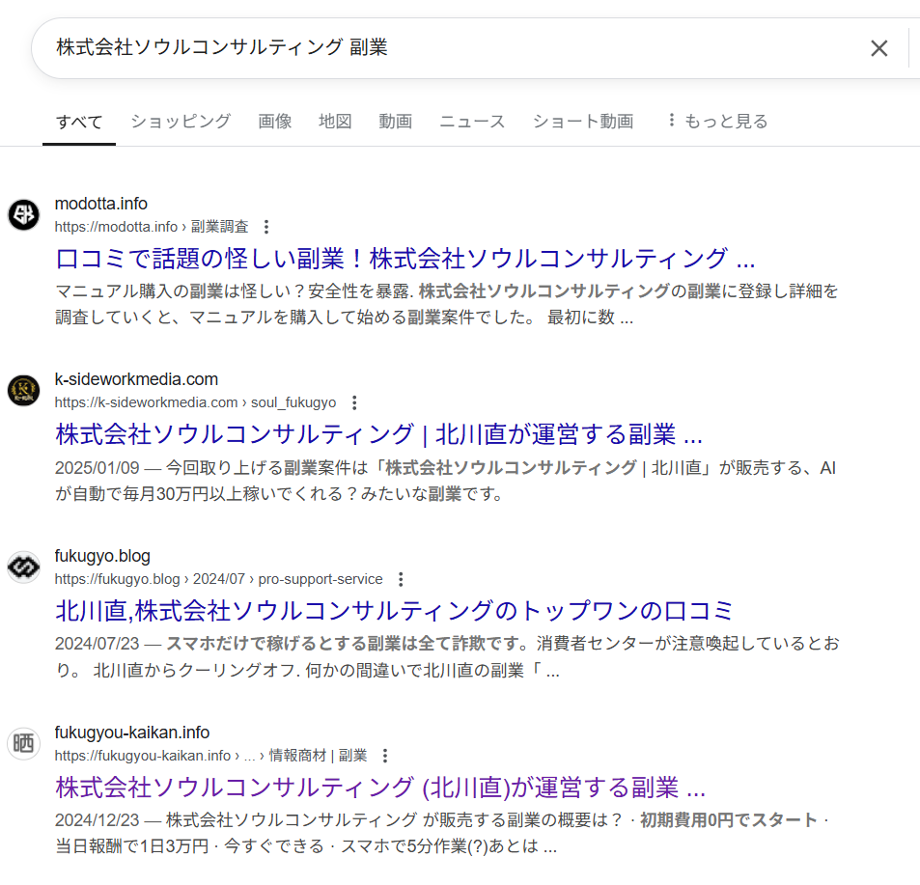Click the URL https://k-sideworkmedia.com › soul_fukugyo
Image resolution: width=920 pixels, height=885 pixels.
tap(195, 402)
